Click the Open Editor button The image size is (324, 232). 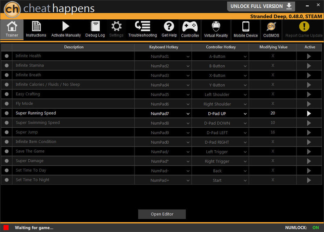coord(162,214)
